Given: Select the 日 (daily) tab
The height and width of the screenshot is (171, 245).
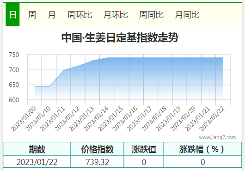Looking at the screenshot, I should point(12,15).
